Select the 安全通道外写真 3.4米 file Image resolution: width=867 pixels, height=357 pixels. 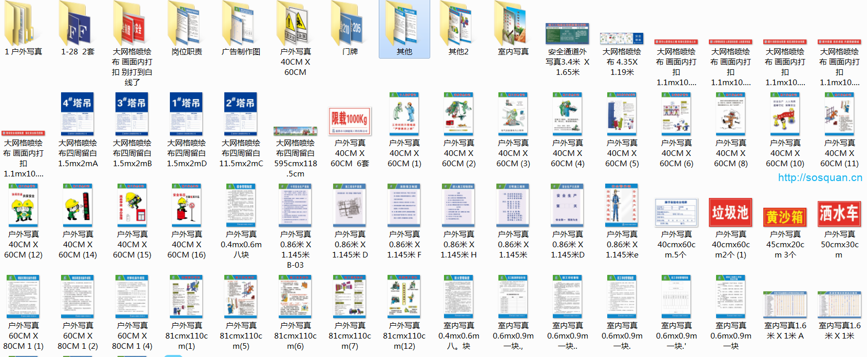[567, 34]
